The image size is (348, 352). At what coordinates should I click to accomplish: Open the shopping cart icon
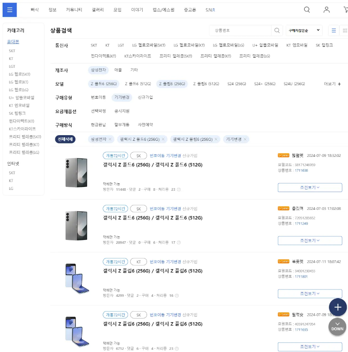click(x=345, y=10)
